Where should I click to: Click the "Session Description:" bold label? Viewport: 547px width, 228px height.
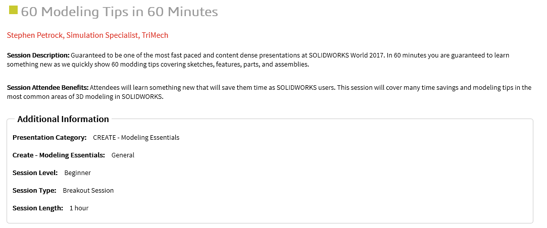[x=38, y=54]
